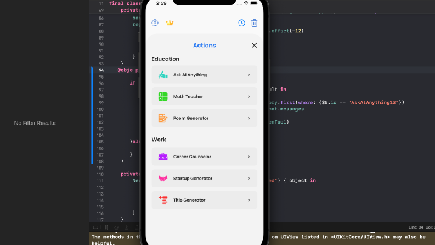Tap chevron on Poem Generator row
The height and width of the screenshot is (245, 435).
pos(249,118)
